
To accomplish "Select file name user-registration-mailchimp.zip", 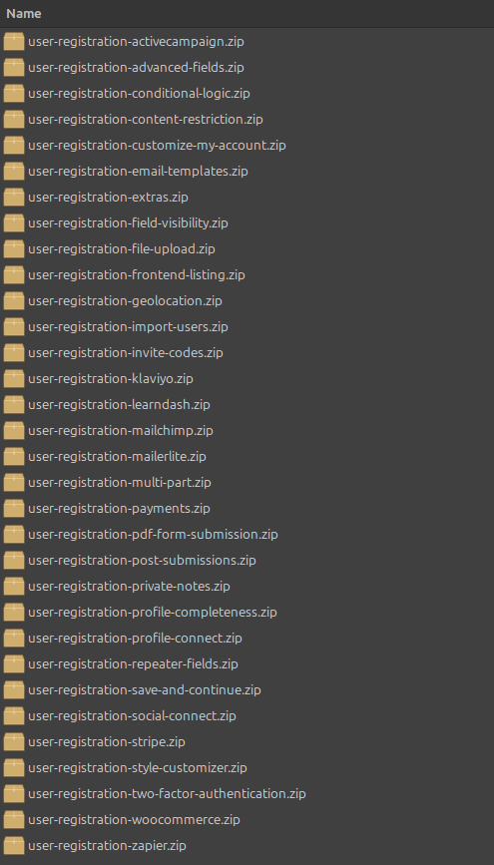I will [121, 430].
